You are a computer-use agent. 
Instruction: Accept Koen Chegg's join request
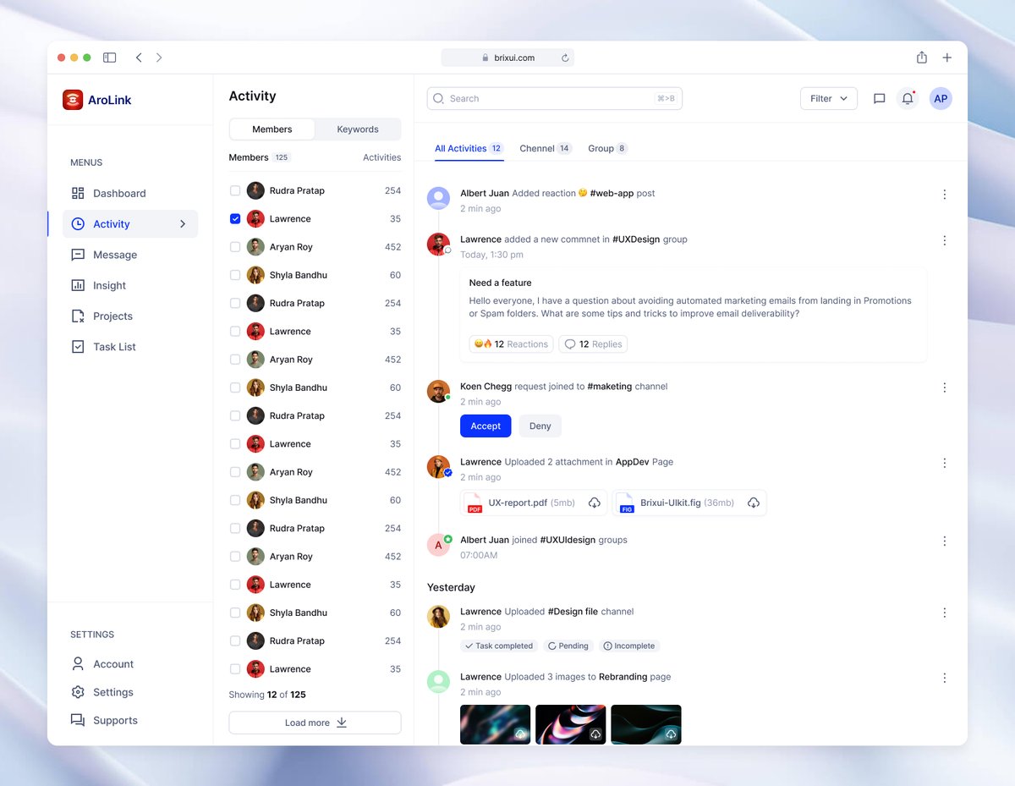coord(486,426)
